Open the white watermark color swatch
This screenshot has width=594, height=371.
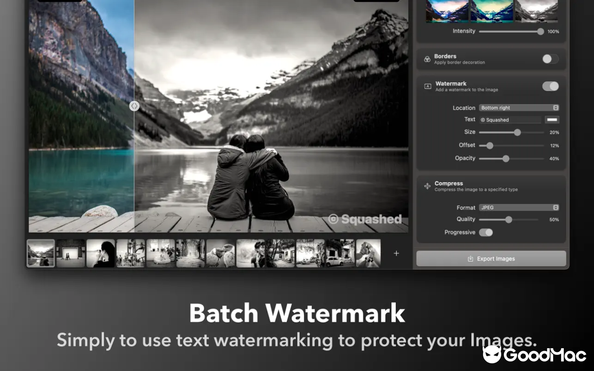coord(552,120)
